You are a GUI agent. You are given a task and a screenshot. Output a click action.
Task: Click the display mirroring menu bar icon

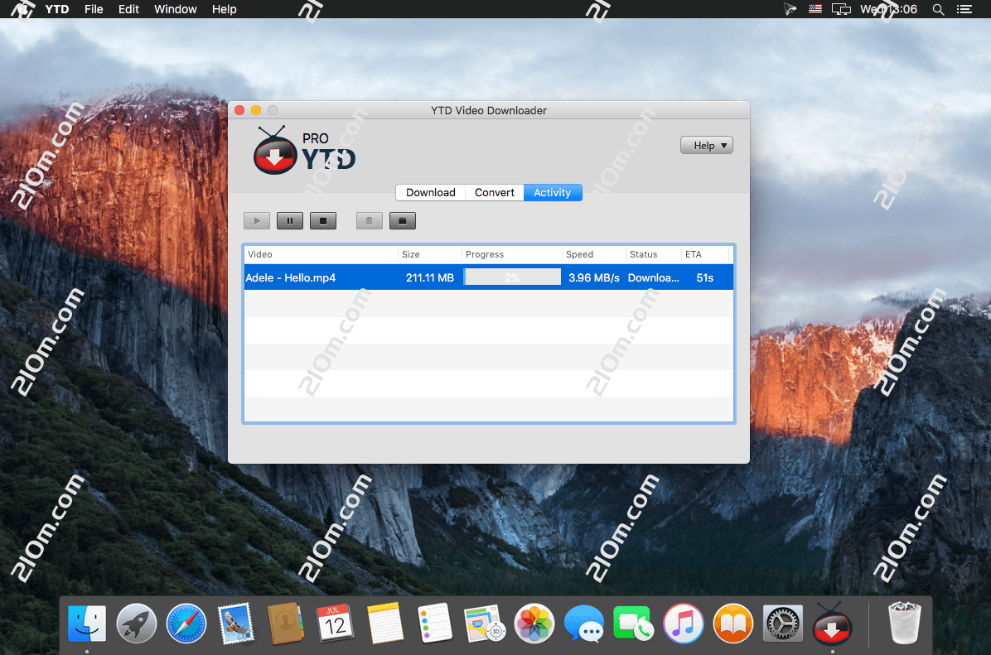[x=841, y=9]
